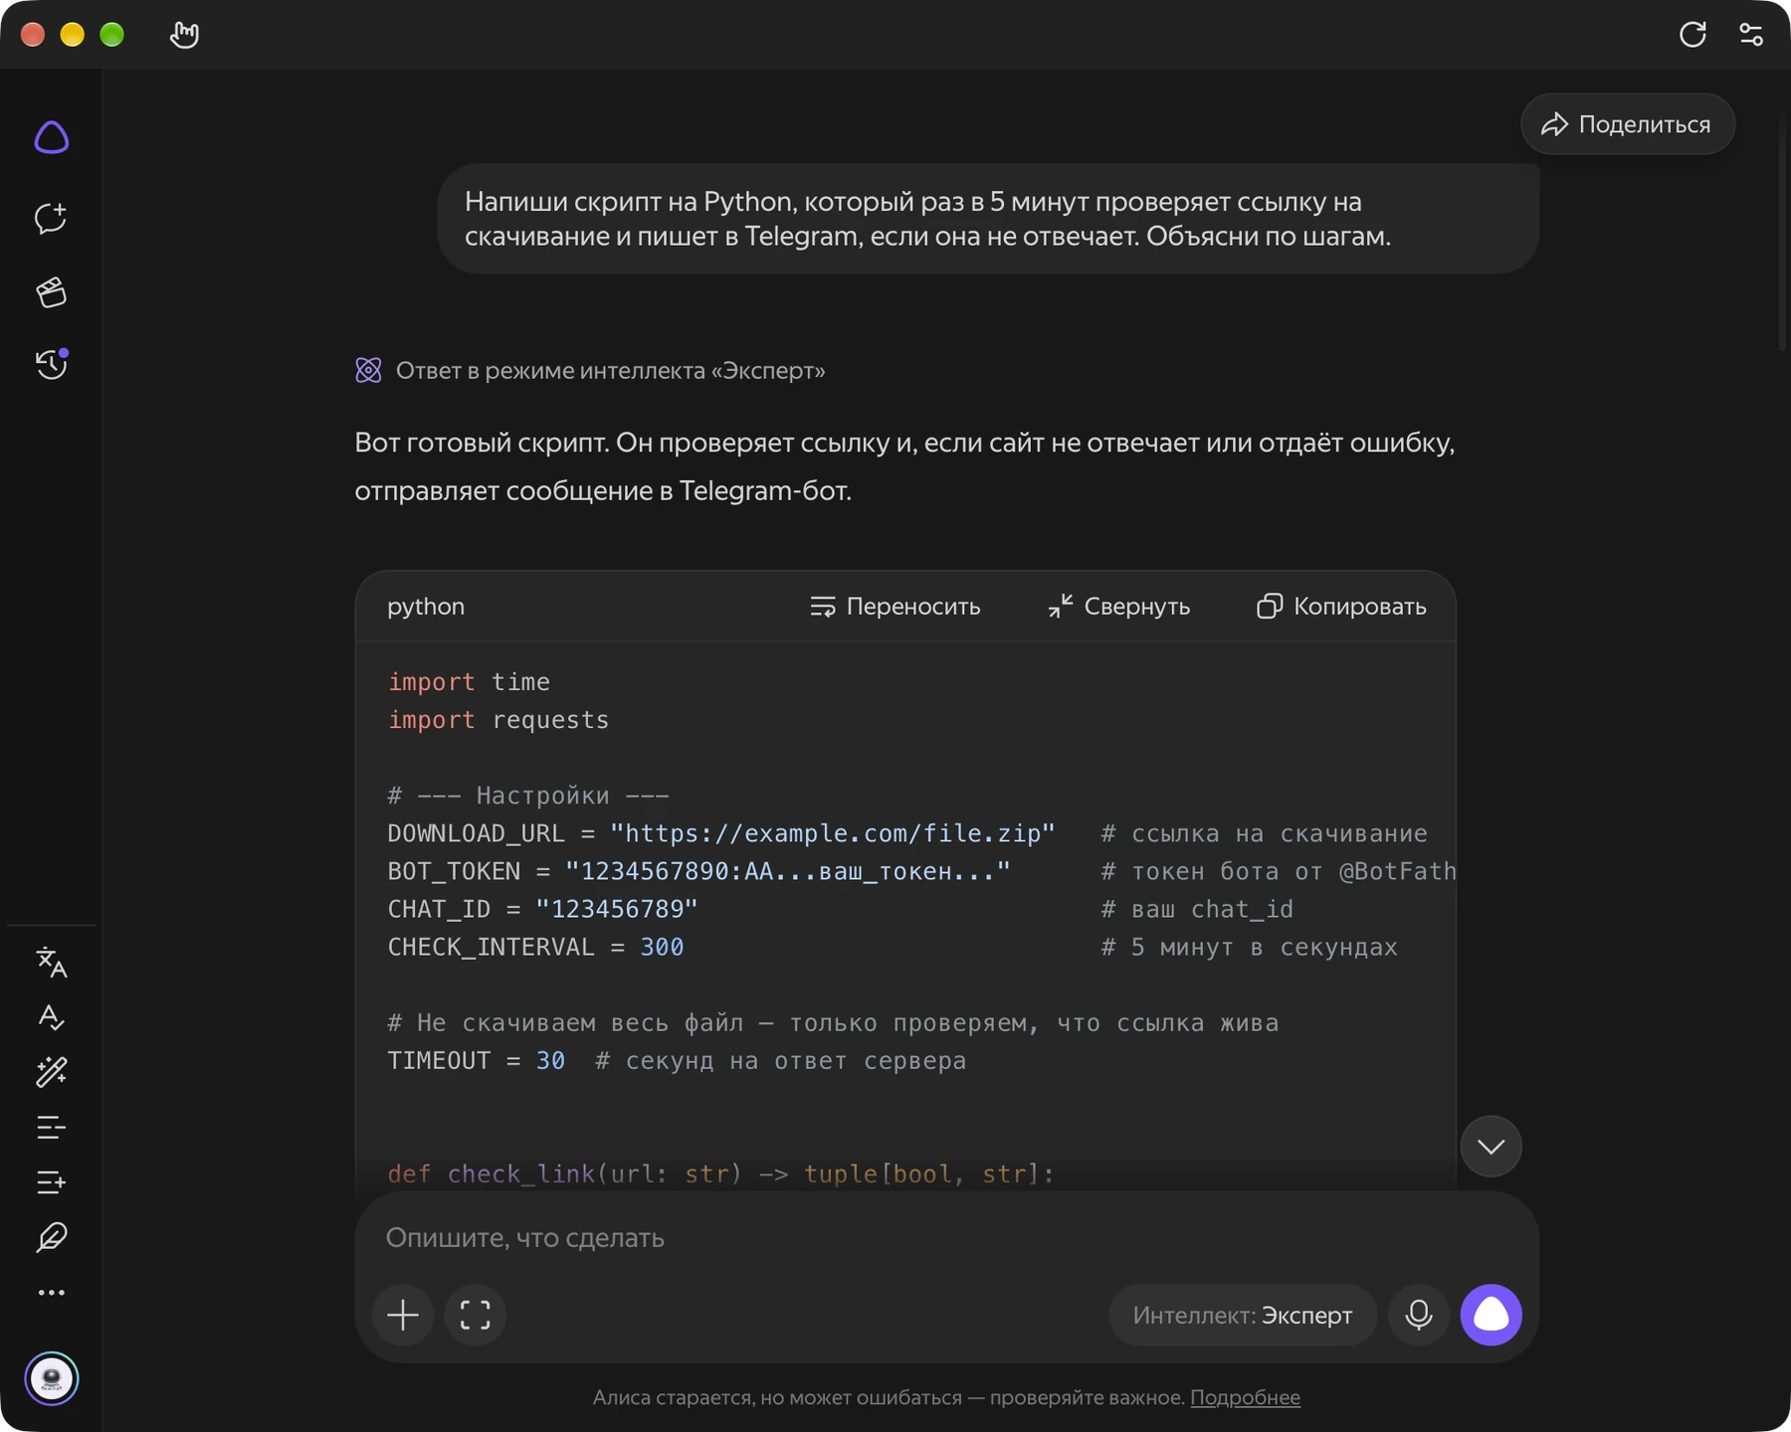Click the BOT_TOKEN string value

[x=788, y=871]
